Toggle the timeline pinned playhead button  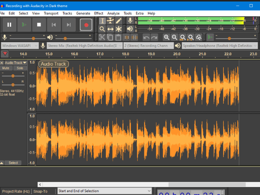[5, 54]
